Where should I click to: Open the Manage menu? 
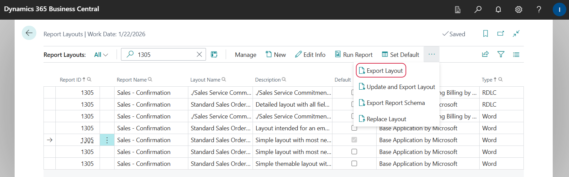point(245,55)
